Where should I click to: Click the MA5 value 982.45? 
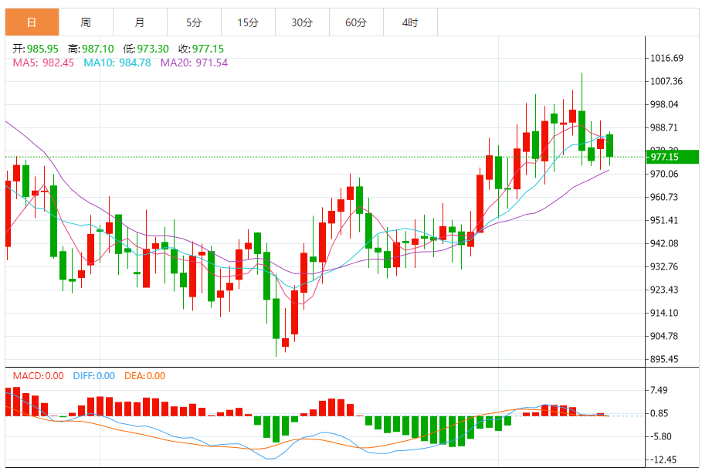tap(58, 63)
